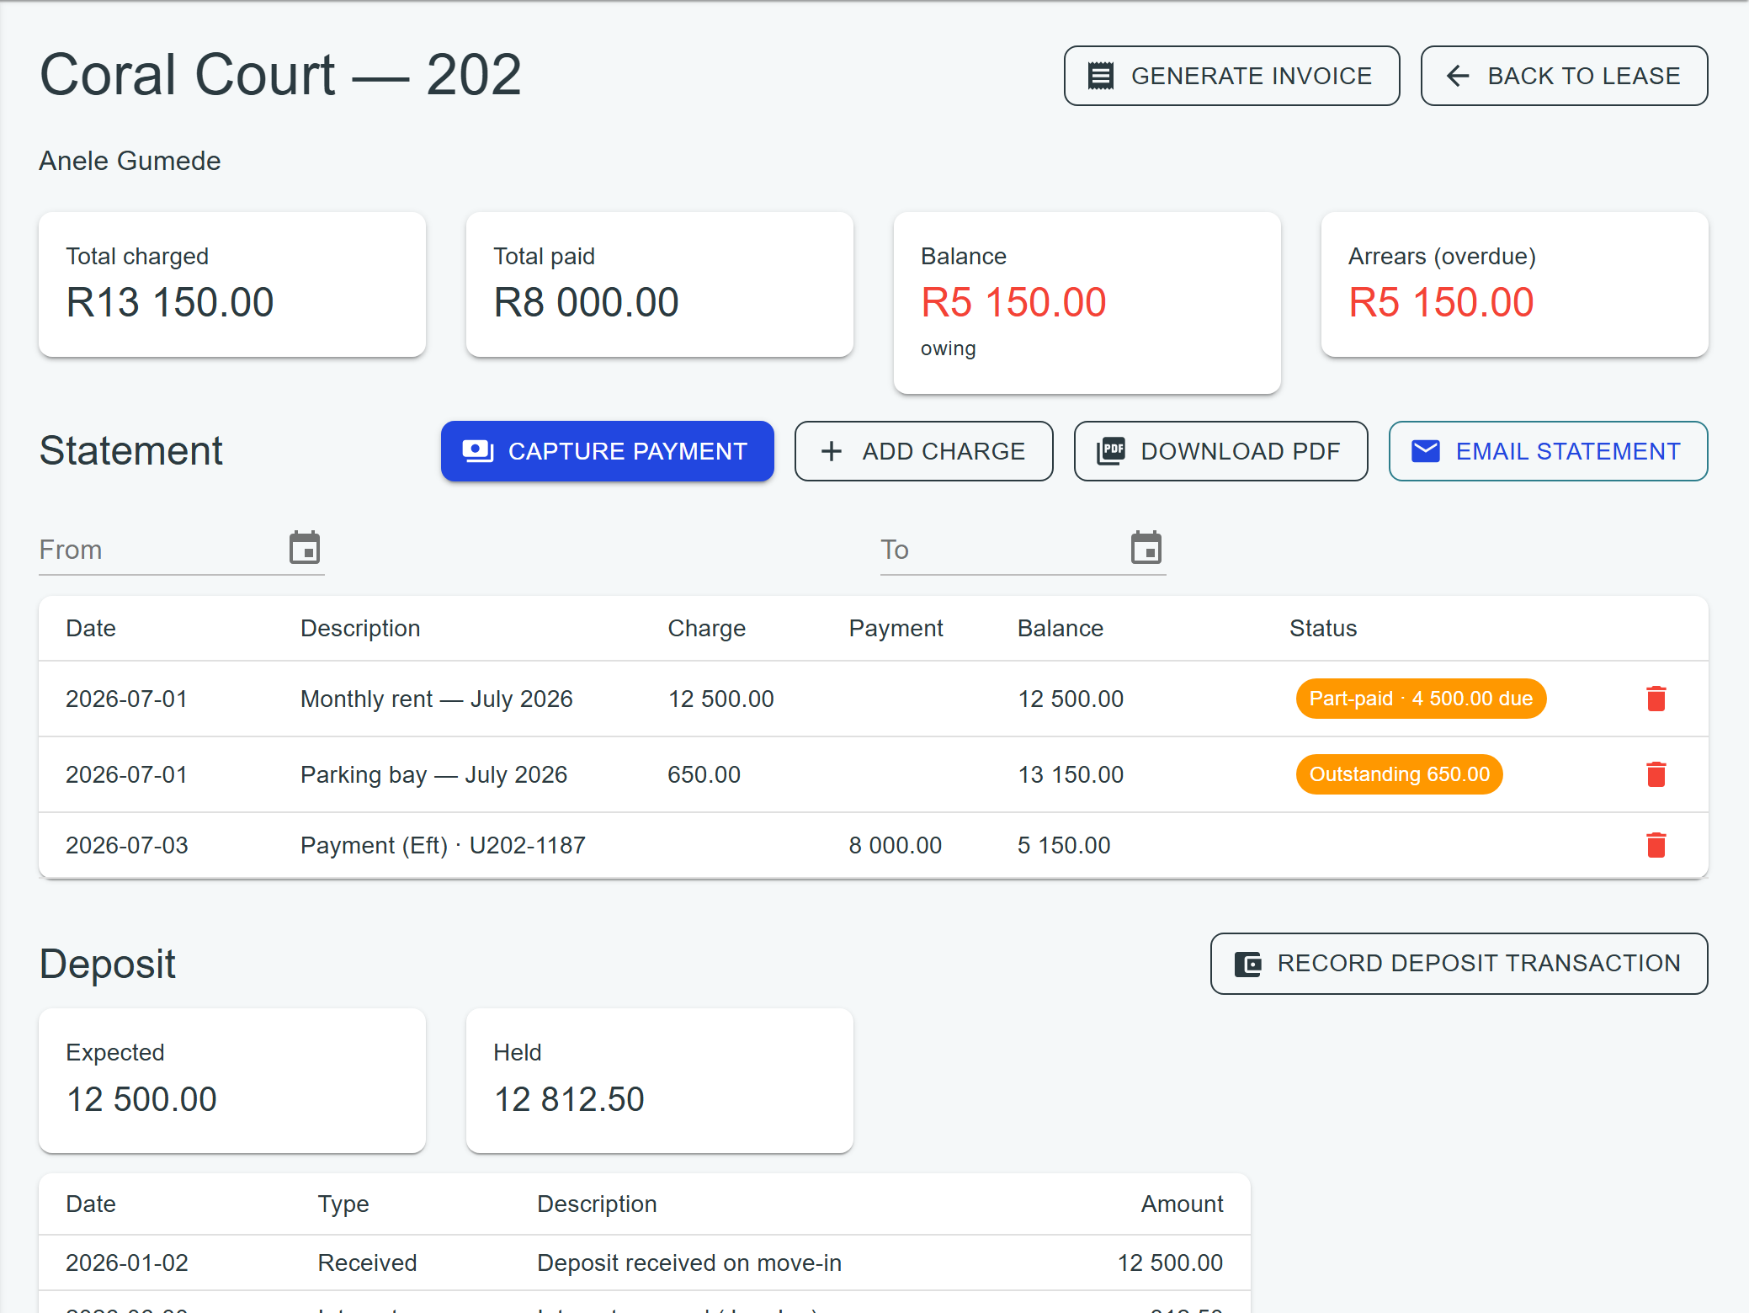Image resolution: width=1749 pixels, height=1313 pixels.
Task: Click the deposit Amount column header
Action: 1182,1204
